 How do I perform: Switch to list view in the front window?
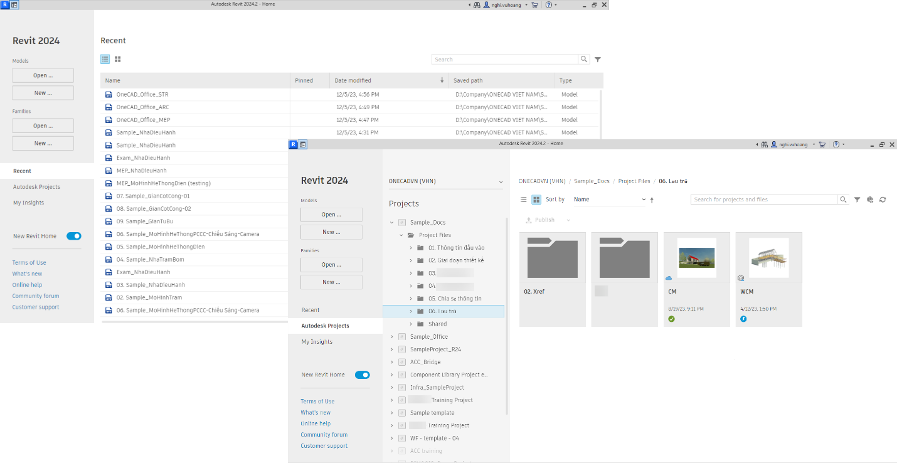[524, 200]
